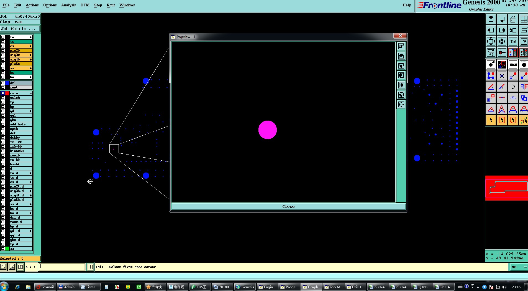Click the pan up icon in main toolbar
The height and width of the screenshot is (291, 528).
tap(491, 19)
